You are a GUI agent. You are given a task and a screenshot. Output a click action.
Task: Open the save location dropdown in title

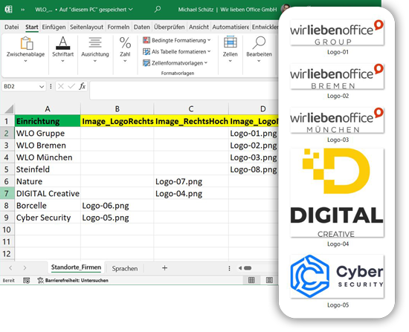click(x=131, y=10)
